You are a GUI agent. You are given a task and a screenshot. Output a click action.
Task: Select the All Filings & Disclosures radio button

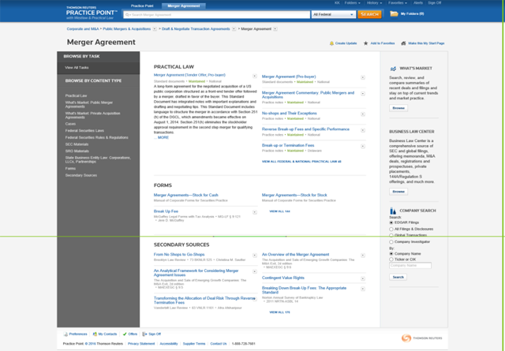click(391, 229)
